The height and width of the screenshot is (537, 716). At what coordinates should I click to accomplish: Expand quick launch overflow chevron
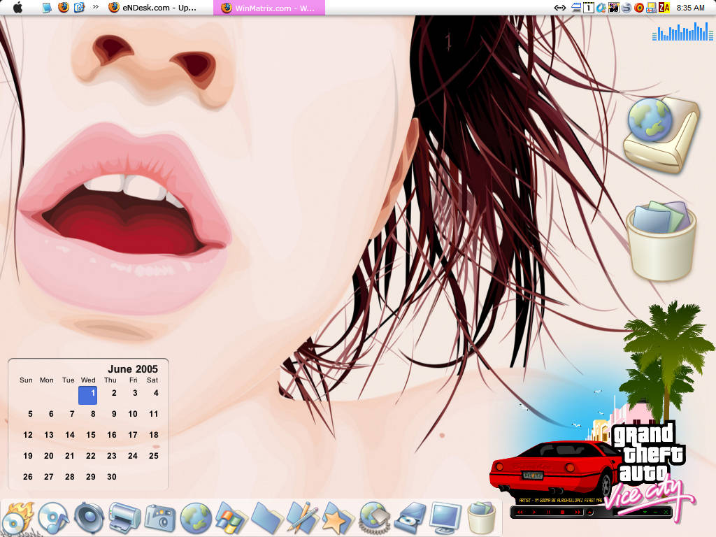point(95,7)
